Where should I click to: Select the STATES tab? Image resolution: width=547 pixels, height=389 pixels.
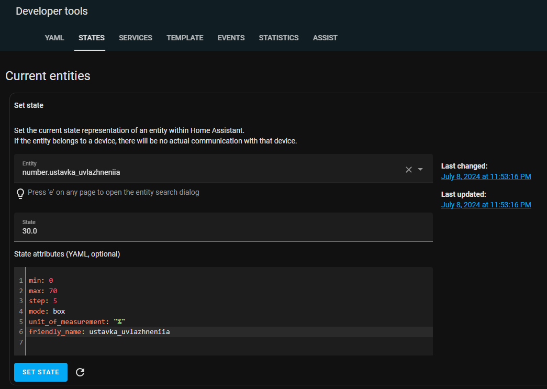92,38
